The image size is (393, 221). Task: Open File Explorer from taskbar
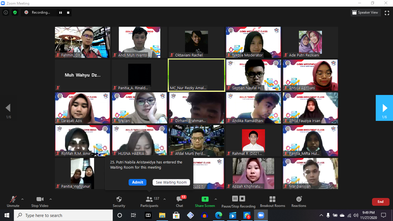point(162,215)
